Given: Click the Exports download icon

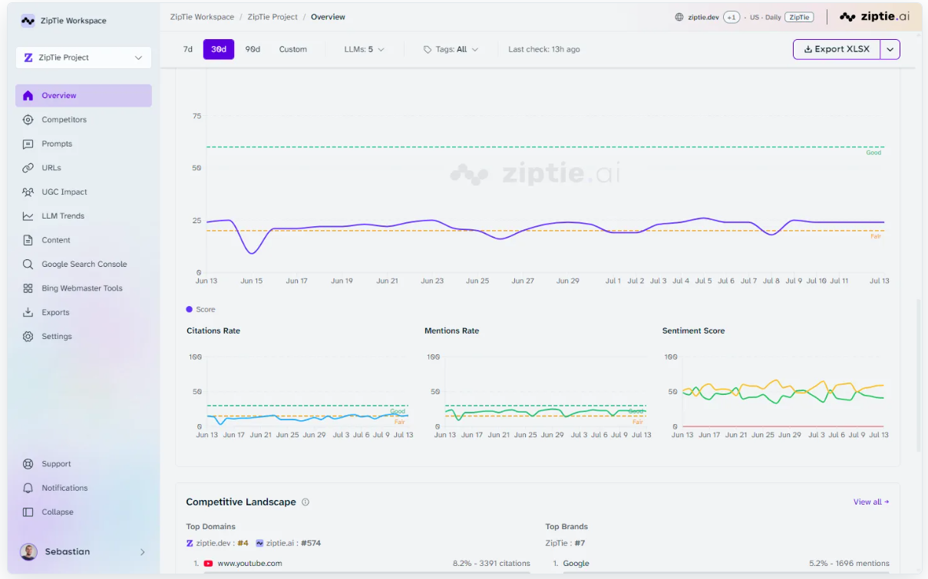Looking at the screenshot, I should coord(28,312).
